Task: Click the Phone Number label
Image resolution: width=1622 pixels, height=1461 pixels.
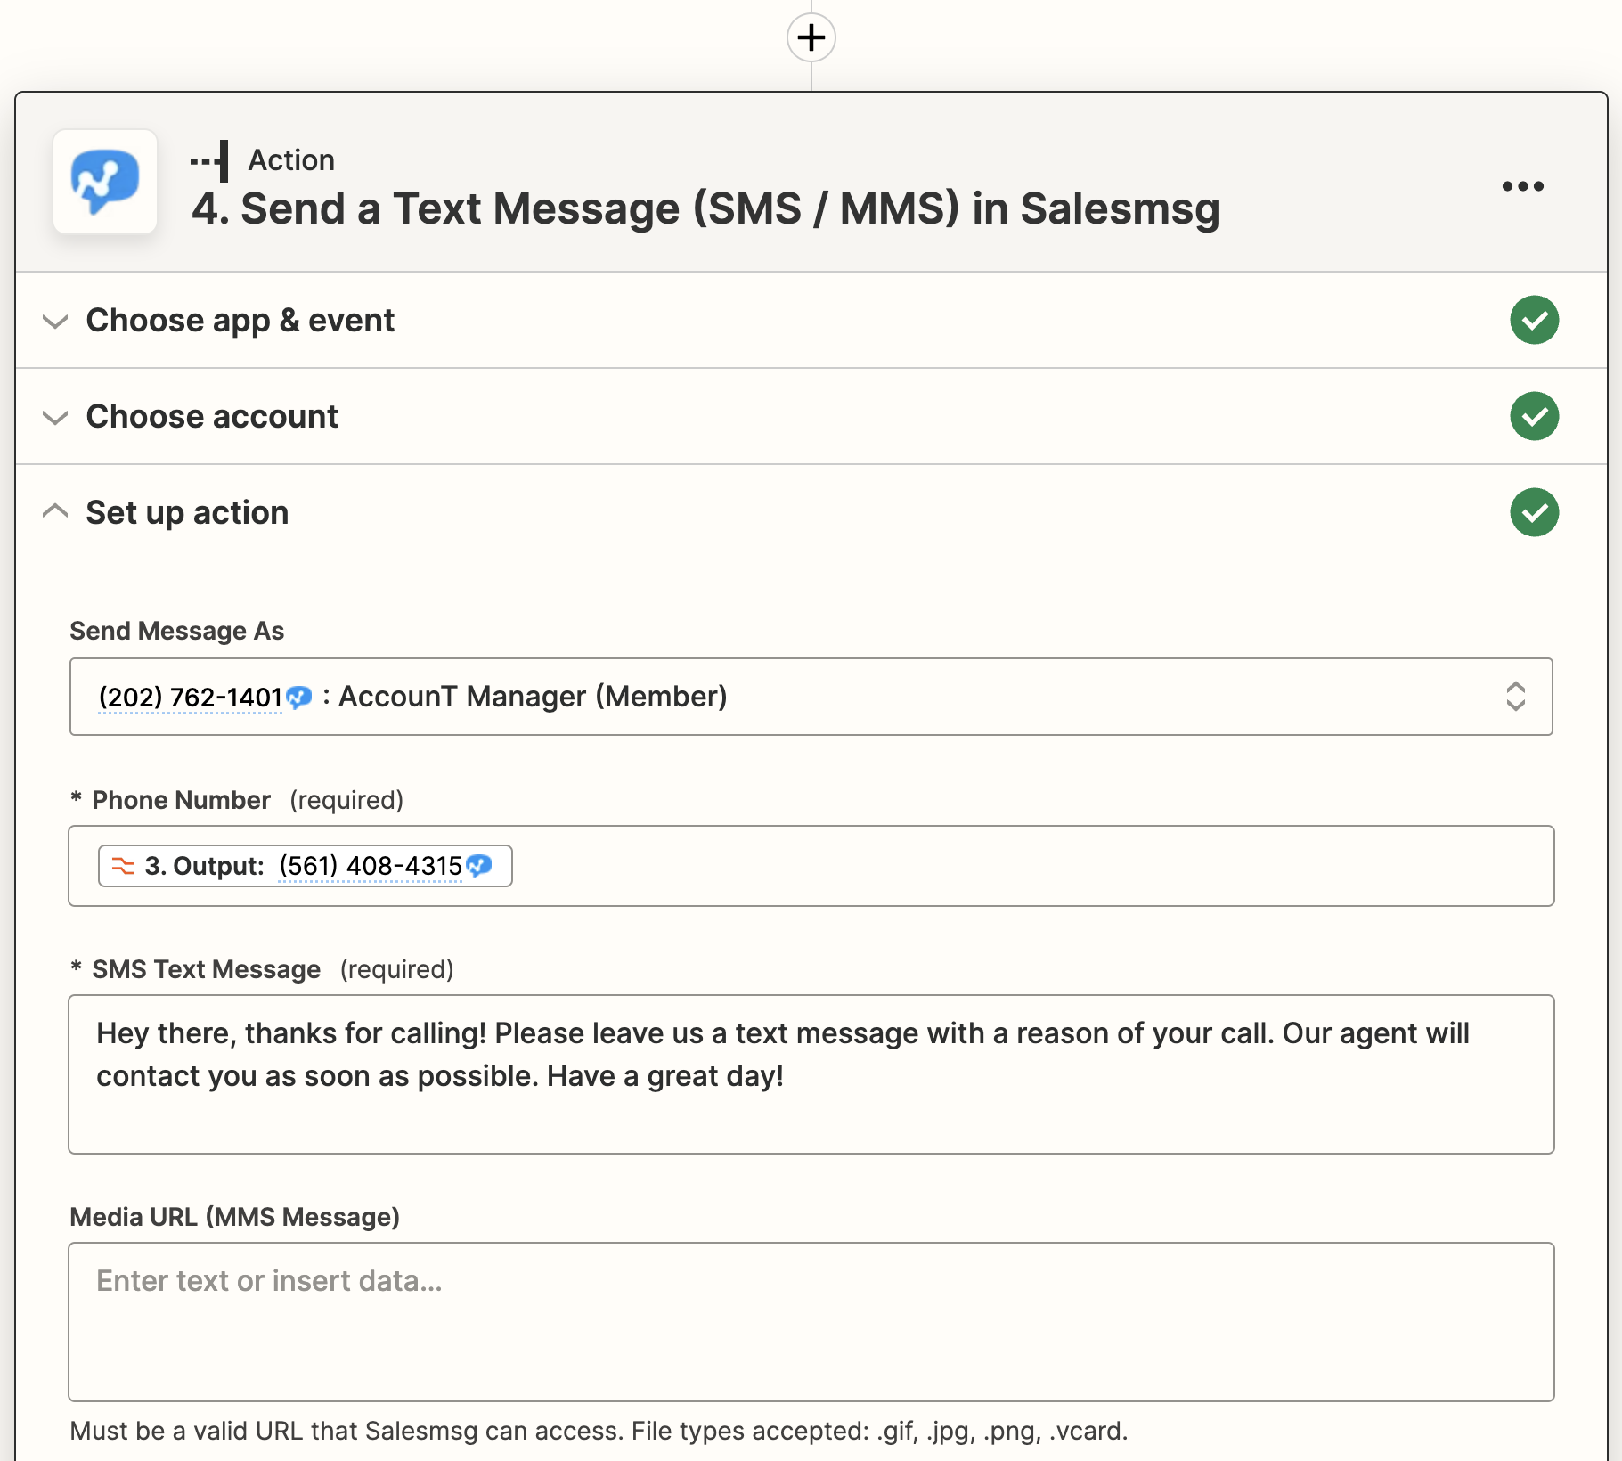Action: pyautogui.click(x=181, y=800)
